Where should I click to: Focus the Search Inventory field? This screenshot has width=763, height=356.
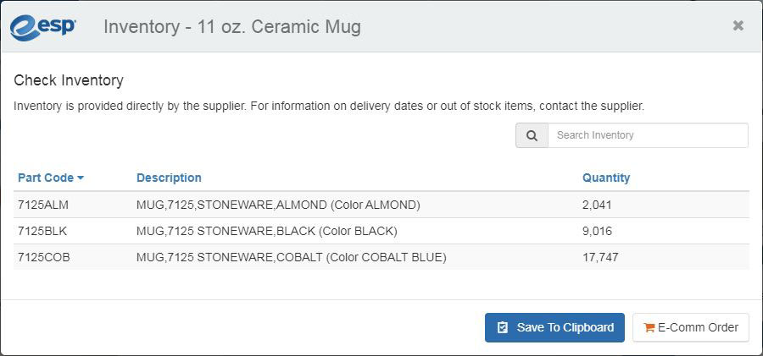(648, 135)
